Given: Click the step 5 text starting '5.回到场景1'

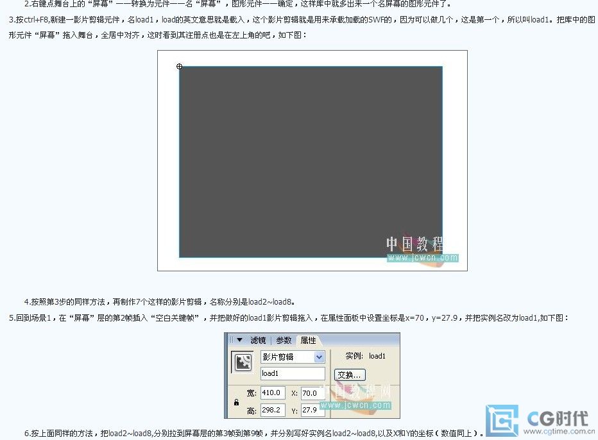Looking at the screenshot, I should [x=289, y=317].
